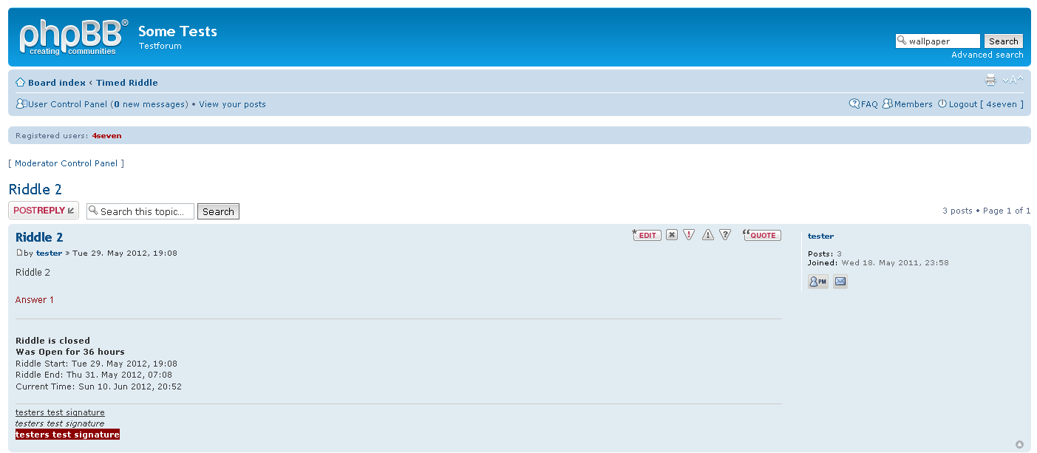Report this post with the red exclamation icon

(x=689, y=235)
